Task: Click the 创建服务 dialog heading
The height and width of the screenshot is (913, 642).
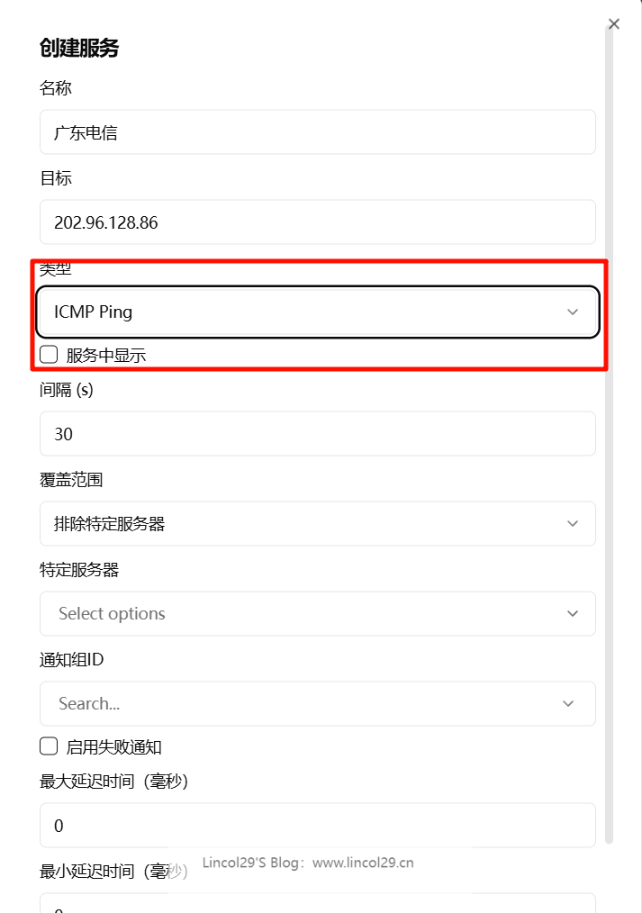Action: [x=79, y=49]
